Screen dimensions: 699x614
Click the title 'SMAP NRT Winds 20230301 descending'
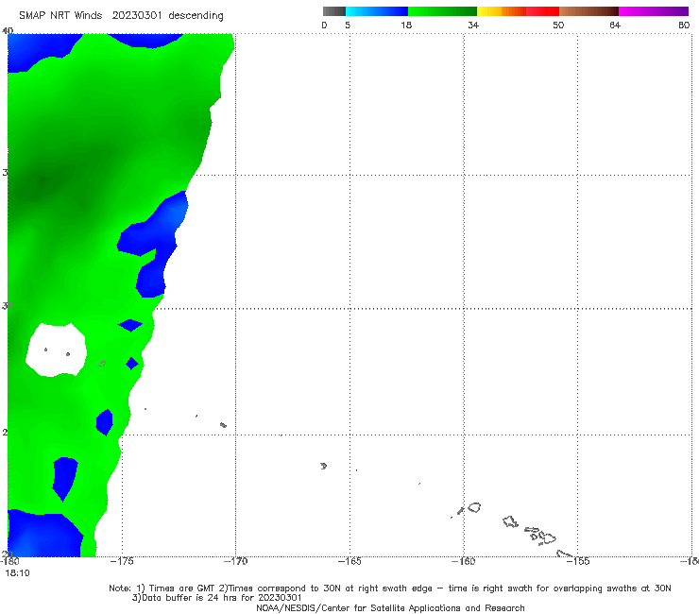[x=121, y=16]
